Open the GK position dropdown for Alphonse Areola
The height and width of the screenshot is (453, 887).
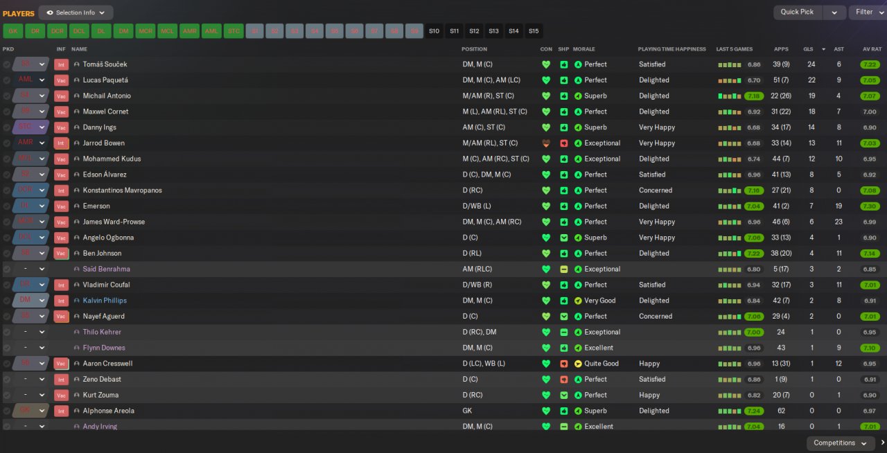pyautogui.click(x=31, y=411)
